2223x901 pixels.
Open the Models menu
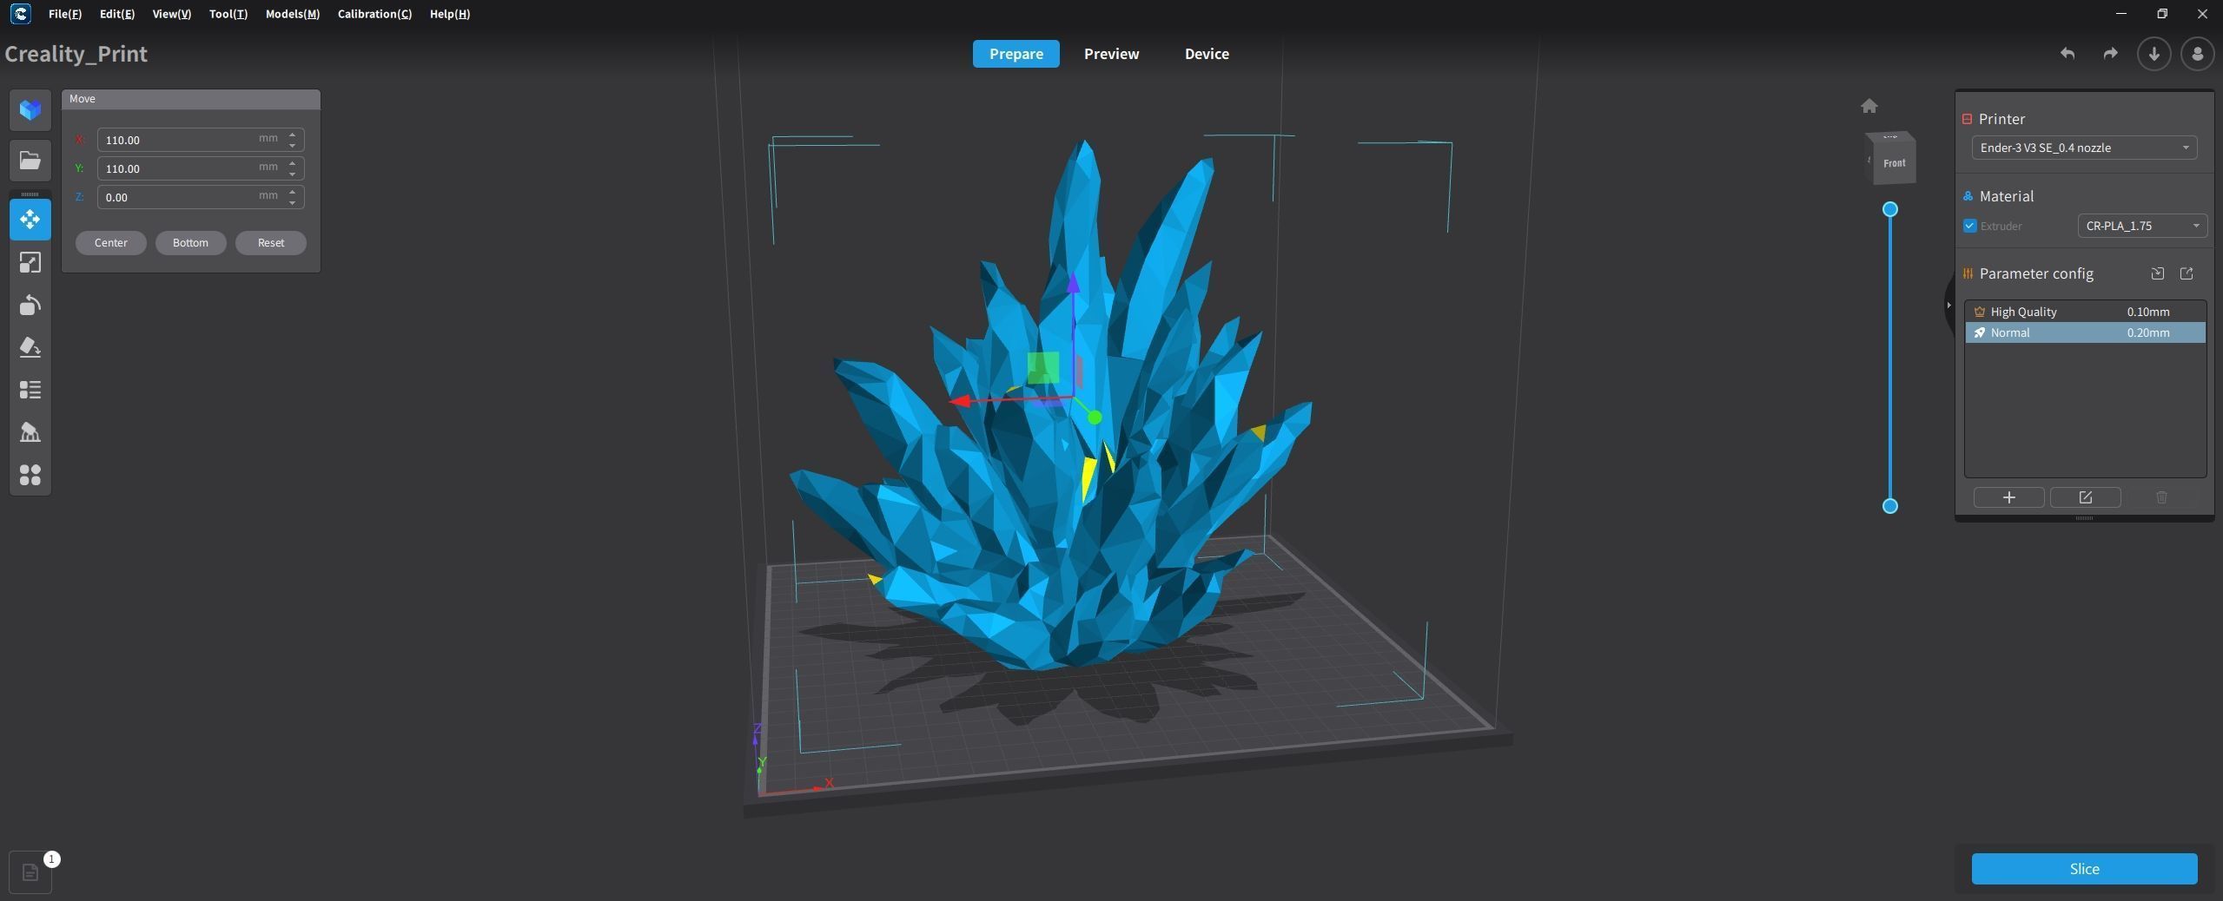pyautogui.click(x=293, y=14)
